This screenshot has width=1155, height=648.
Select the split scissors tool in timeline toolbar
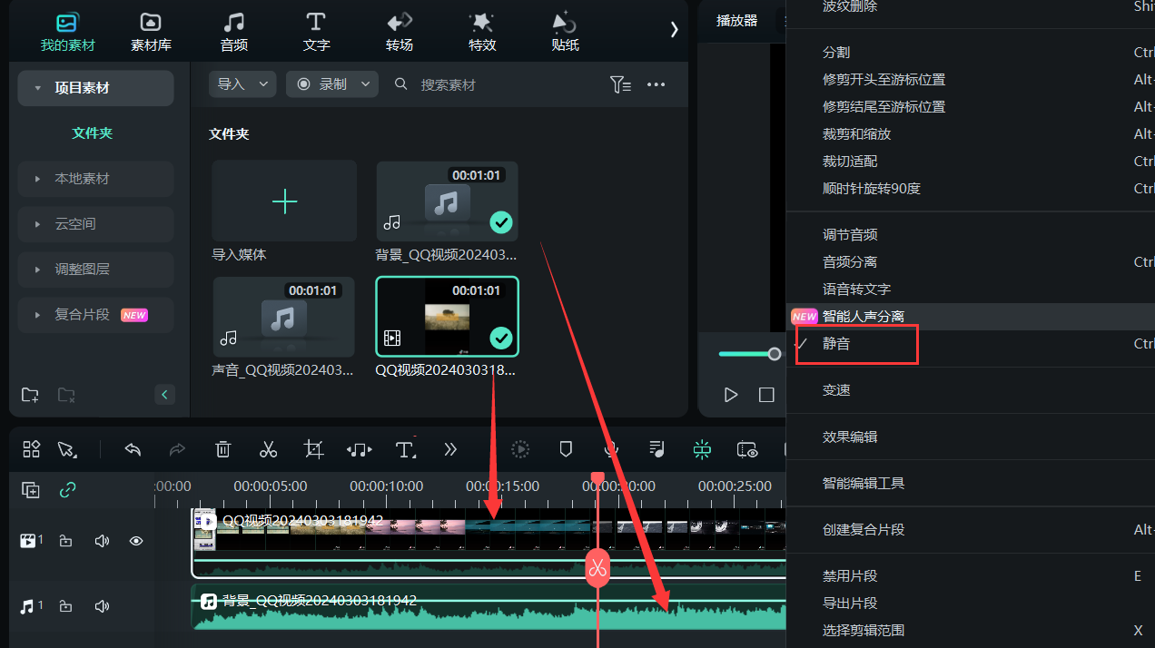(268, 449)
